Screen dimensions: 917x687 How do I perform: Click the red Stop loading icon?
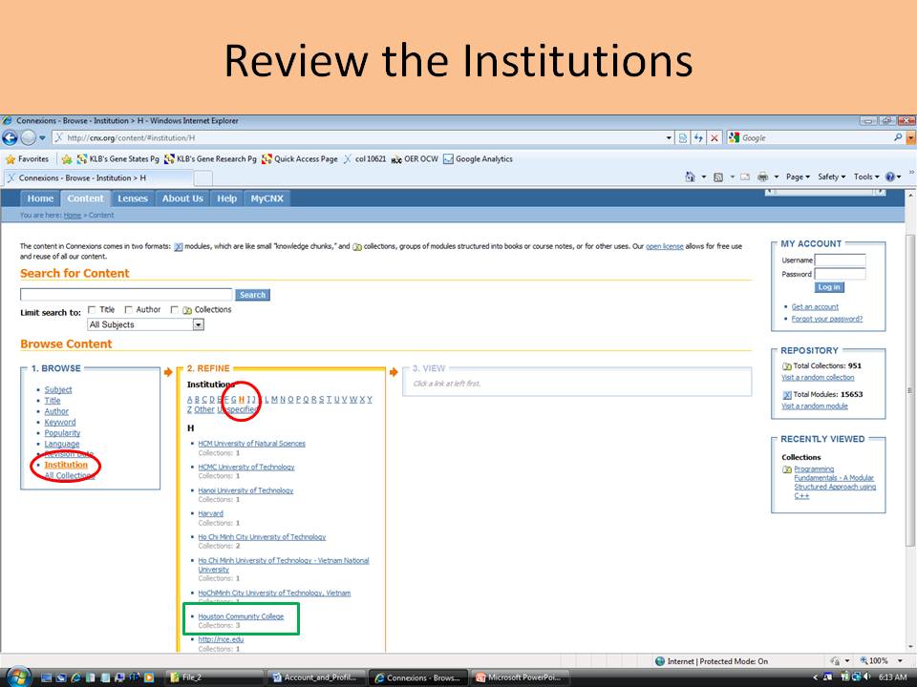pyautogui.click(x=714, y=137)
